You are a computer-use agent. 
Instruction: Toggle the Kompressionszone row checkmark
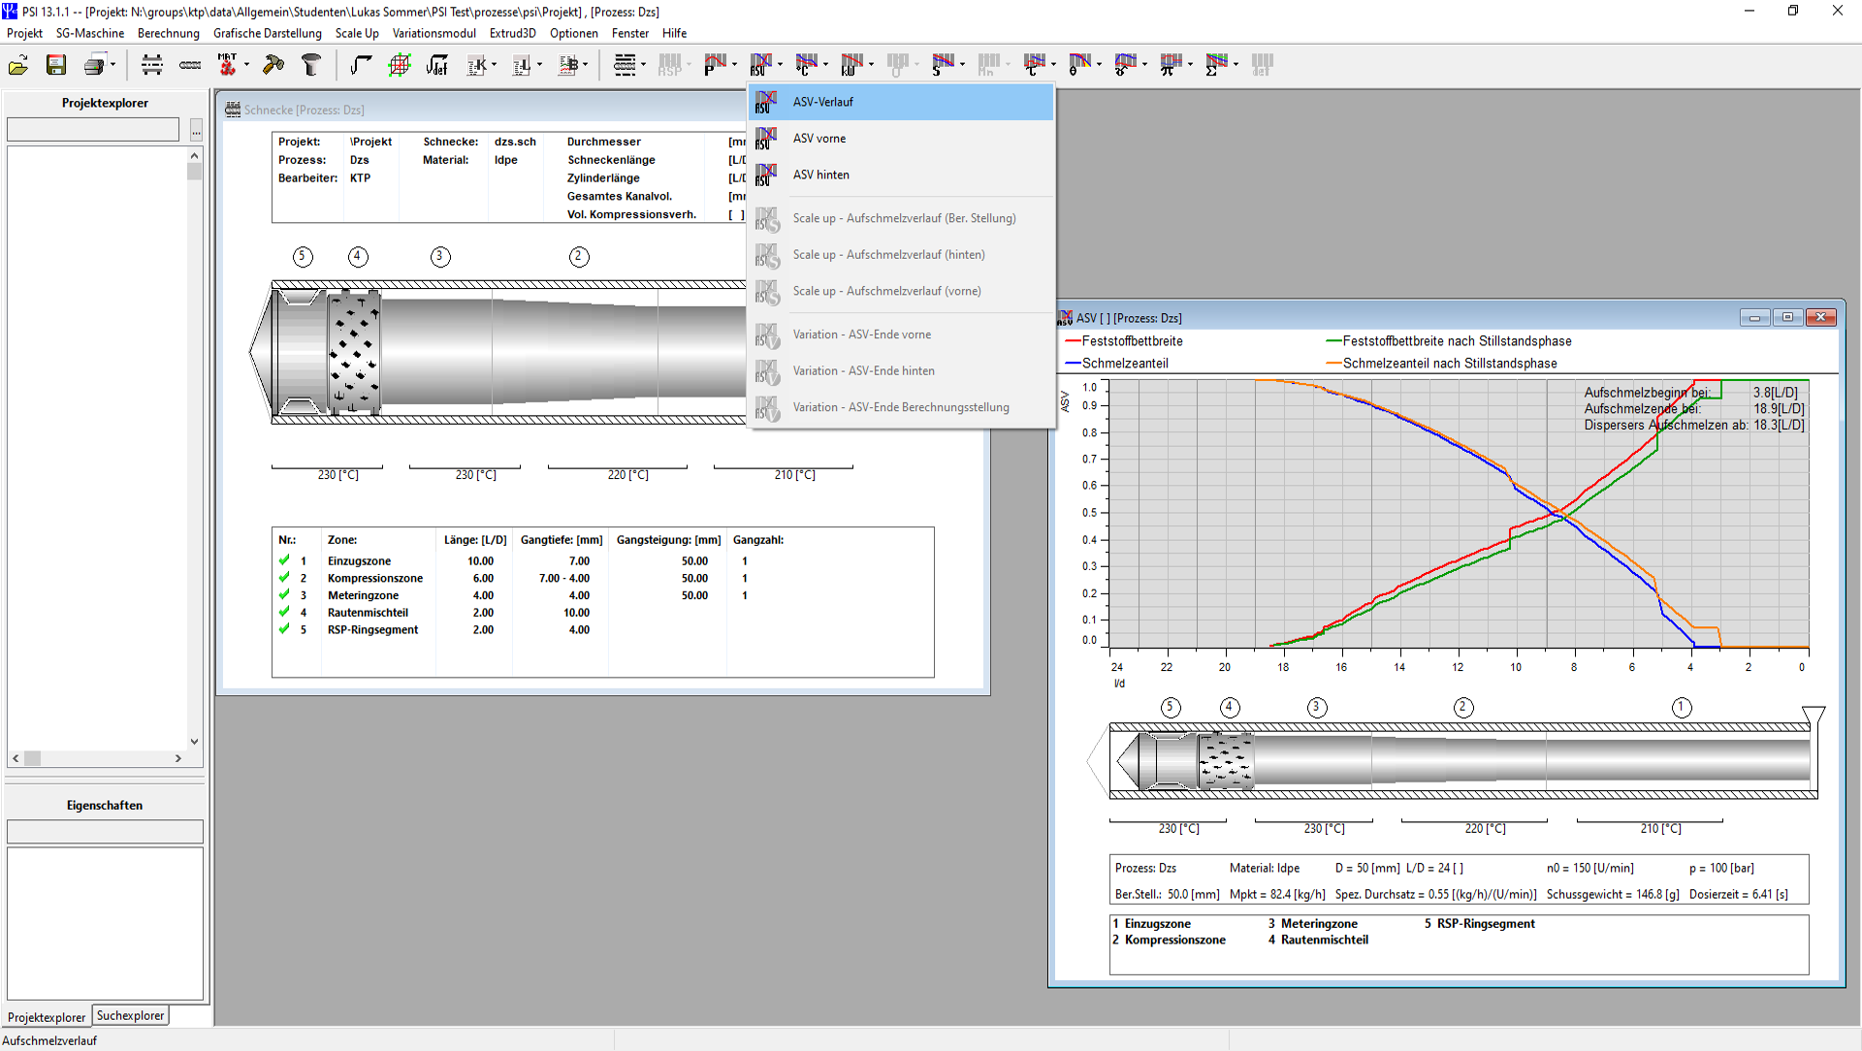click(x=284, y=578)
